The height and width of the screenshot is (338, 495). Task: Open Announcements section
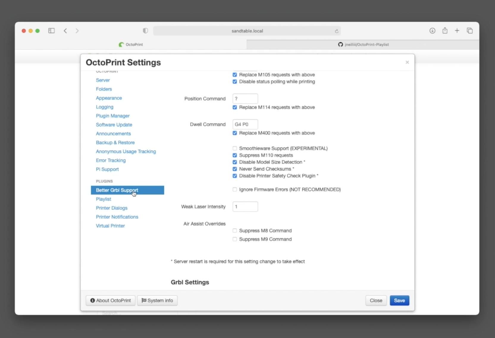(x=113, y=134)
